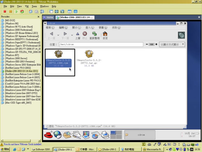Open the 書籤(B) menu in Nautilus

pos(103,28)
